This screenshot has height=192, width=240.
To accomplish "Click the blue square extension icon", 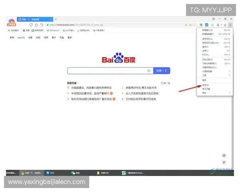I will click(x=207, y=25).
